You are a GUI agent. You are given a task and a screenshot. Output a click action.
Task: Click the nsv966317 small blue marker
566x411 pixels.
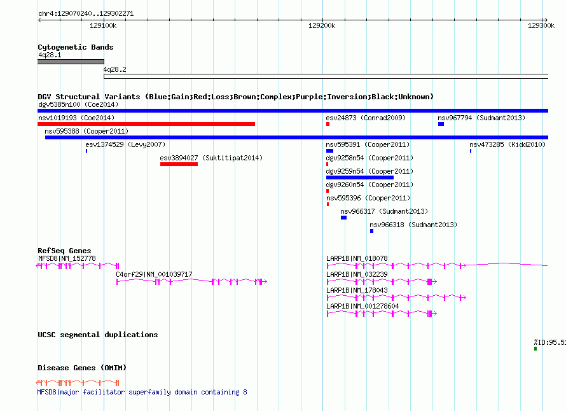coord(343,218)
